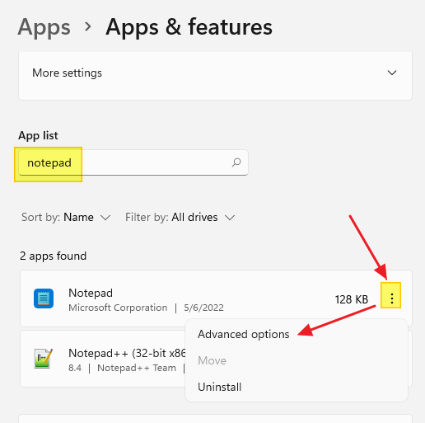The image size is (425, 423).
Task: Select Uninstall in the context menu
Action: click(x=220, y=387)
